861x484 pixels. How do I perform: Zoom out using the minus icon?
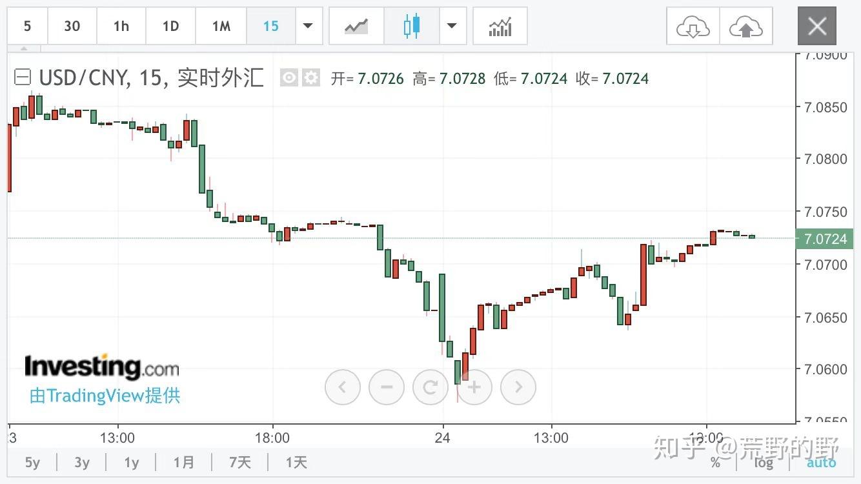387,387
